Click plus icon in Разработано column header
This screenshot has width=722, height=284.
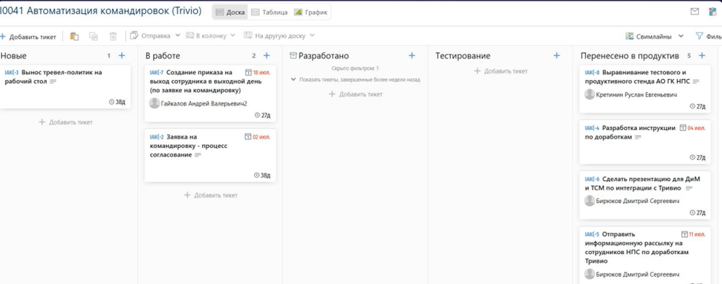(x=412, y=56)
